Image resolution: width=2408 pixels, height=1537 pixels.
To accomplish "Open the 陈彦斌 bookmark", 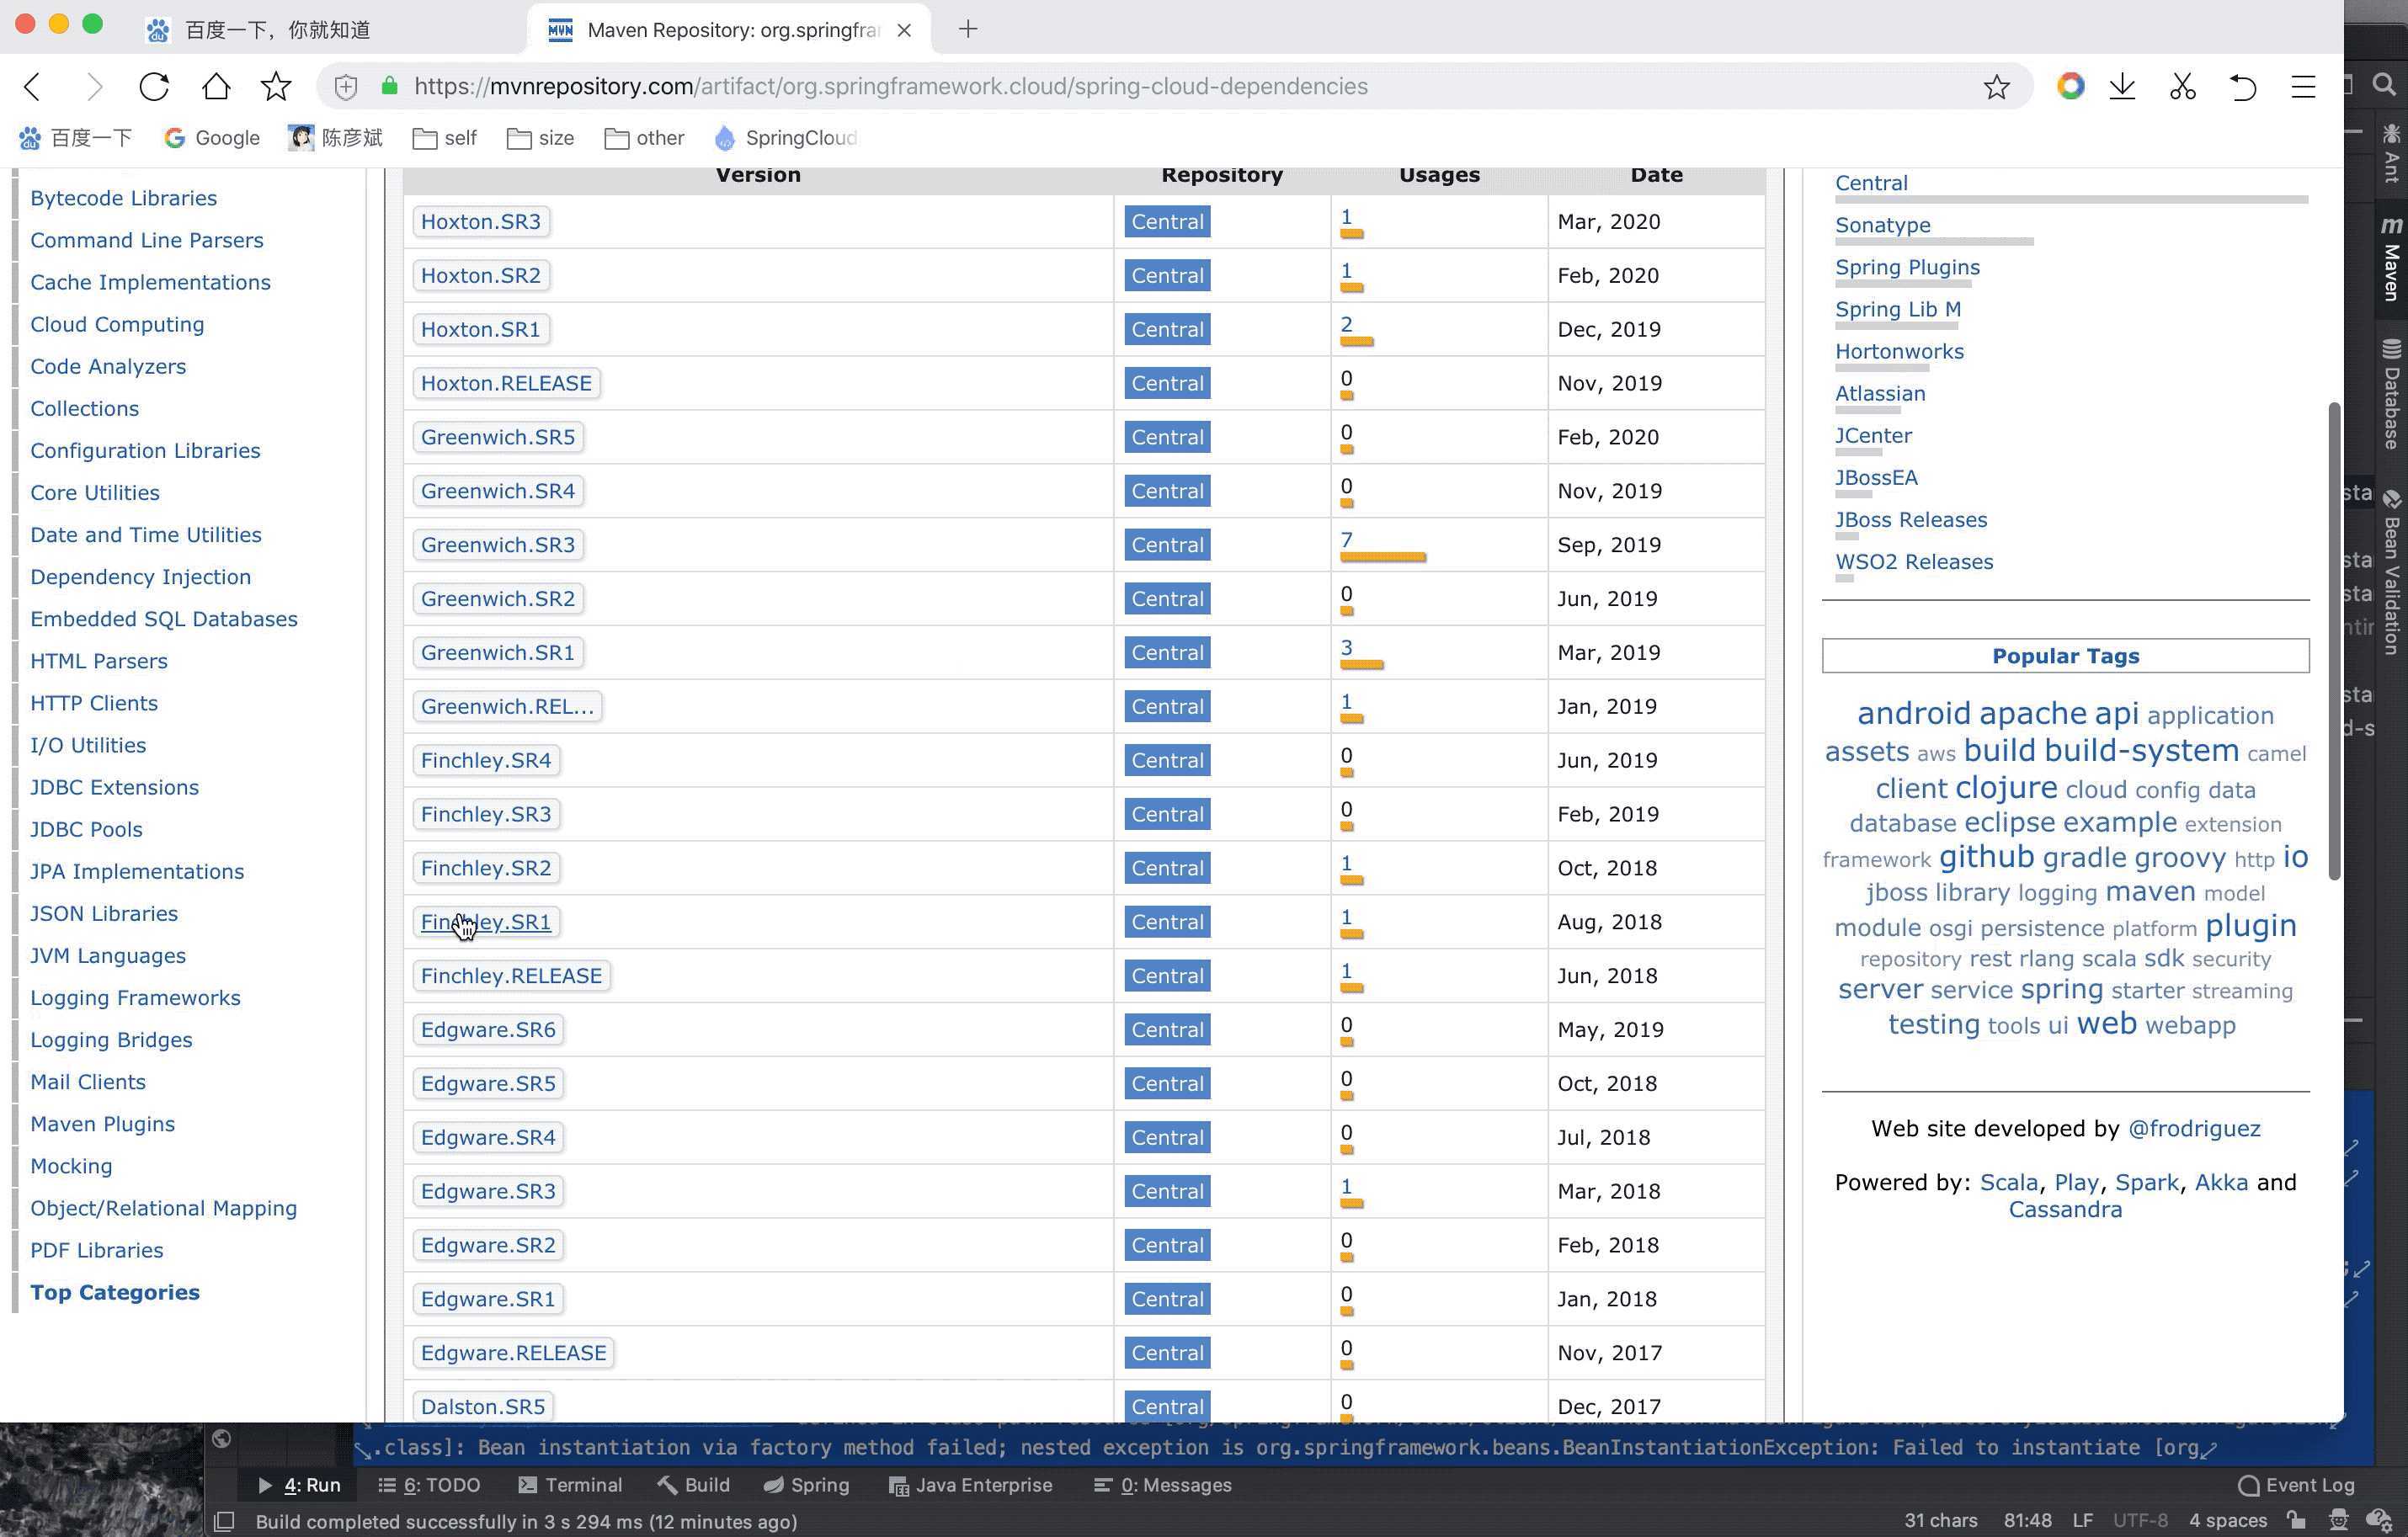I will pos(336,138).
